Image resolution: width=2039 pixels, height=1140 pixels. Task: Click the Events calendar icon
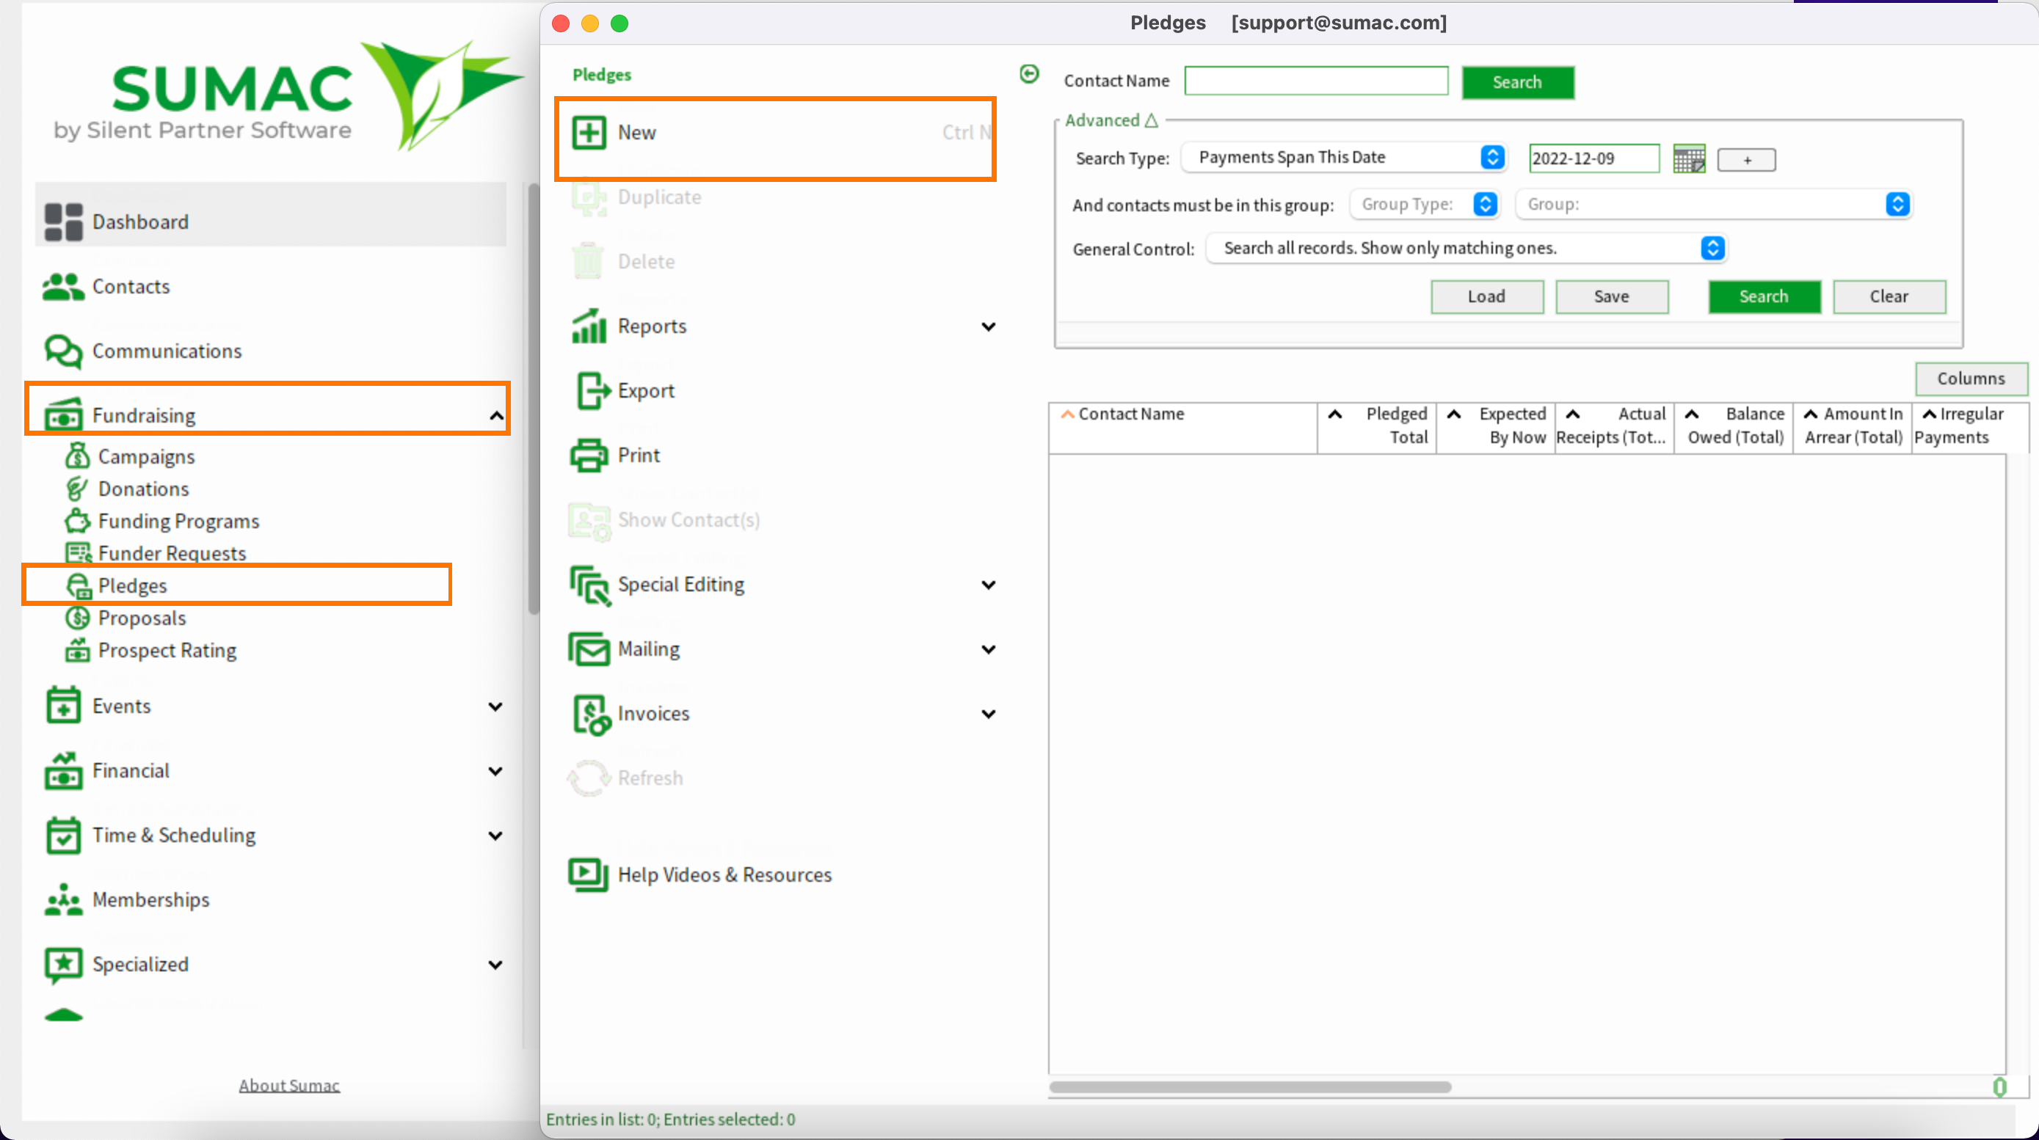63,706
